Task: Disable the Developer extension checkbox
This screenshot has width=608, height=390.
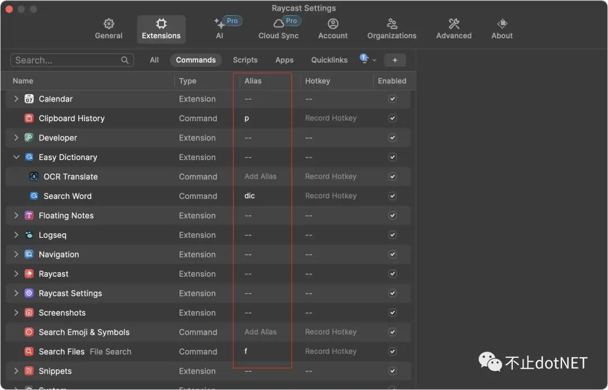Action: [392, 138]
